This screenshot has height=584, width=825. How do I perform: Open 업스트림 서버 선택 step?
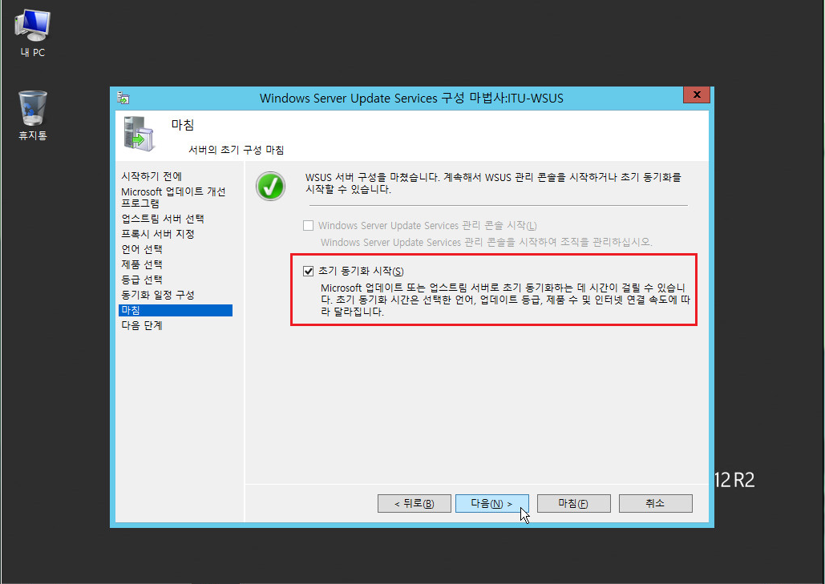163,219
